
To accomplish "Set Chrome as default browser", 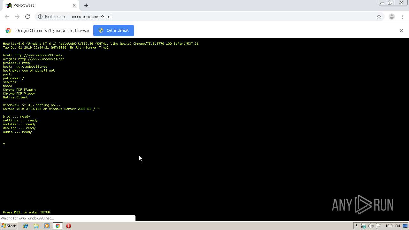I will tap(113, 30).
